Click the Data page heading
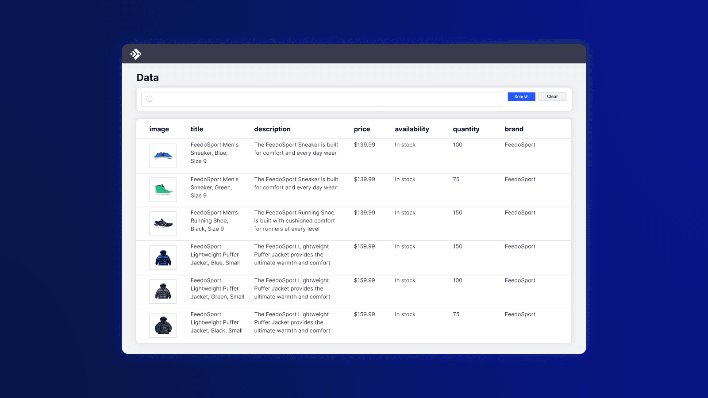This screenshot has width=708, height=398. click(147, 77)
